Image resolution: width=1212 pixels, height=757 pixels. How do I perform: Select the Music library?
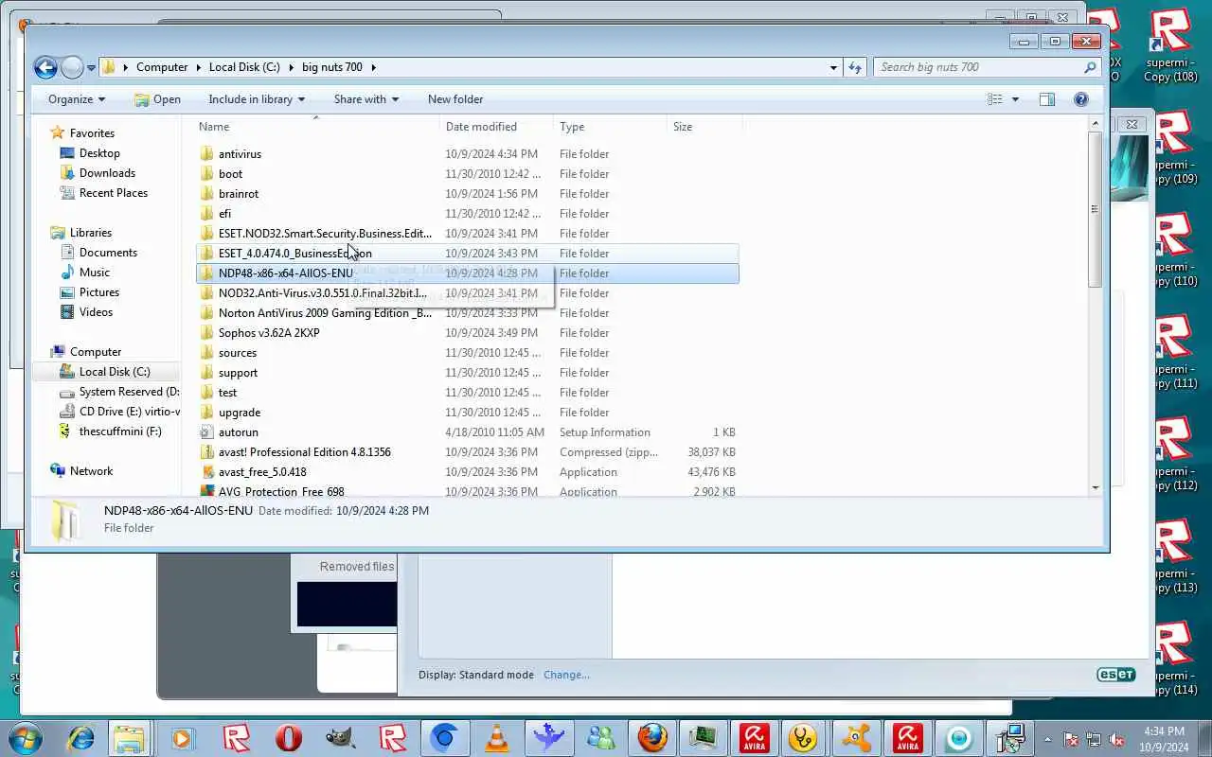95,273
